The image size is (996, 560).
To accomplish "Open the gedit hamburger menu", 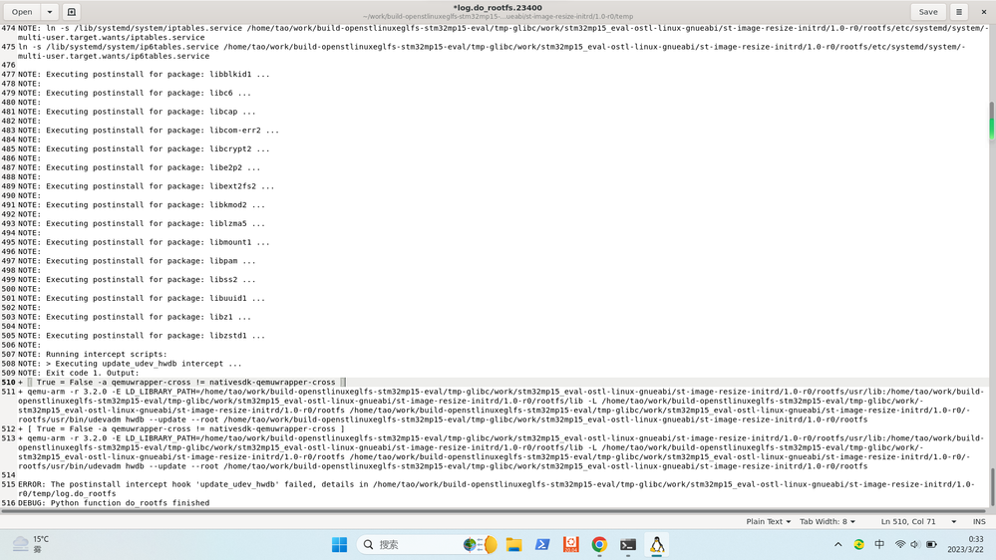I will [959, 11].
